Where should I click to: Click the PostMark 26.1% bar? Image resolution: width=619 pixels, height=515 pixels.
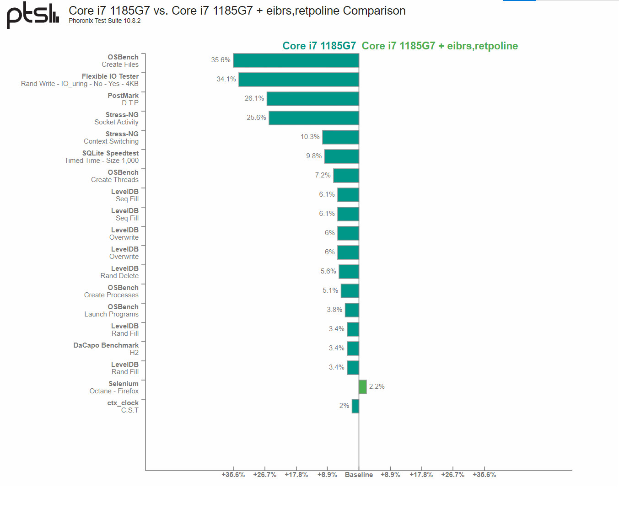[312, 99]
